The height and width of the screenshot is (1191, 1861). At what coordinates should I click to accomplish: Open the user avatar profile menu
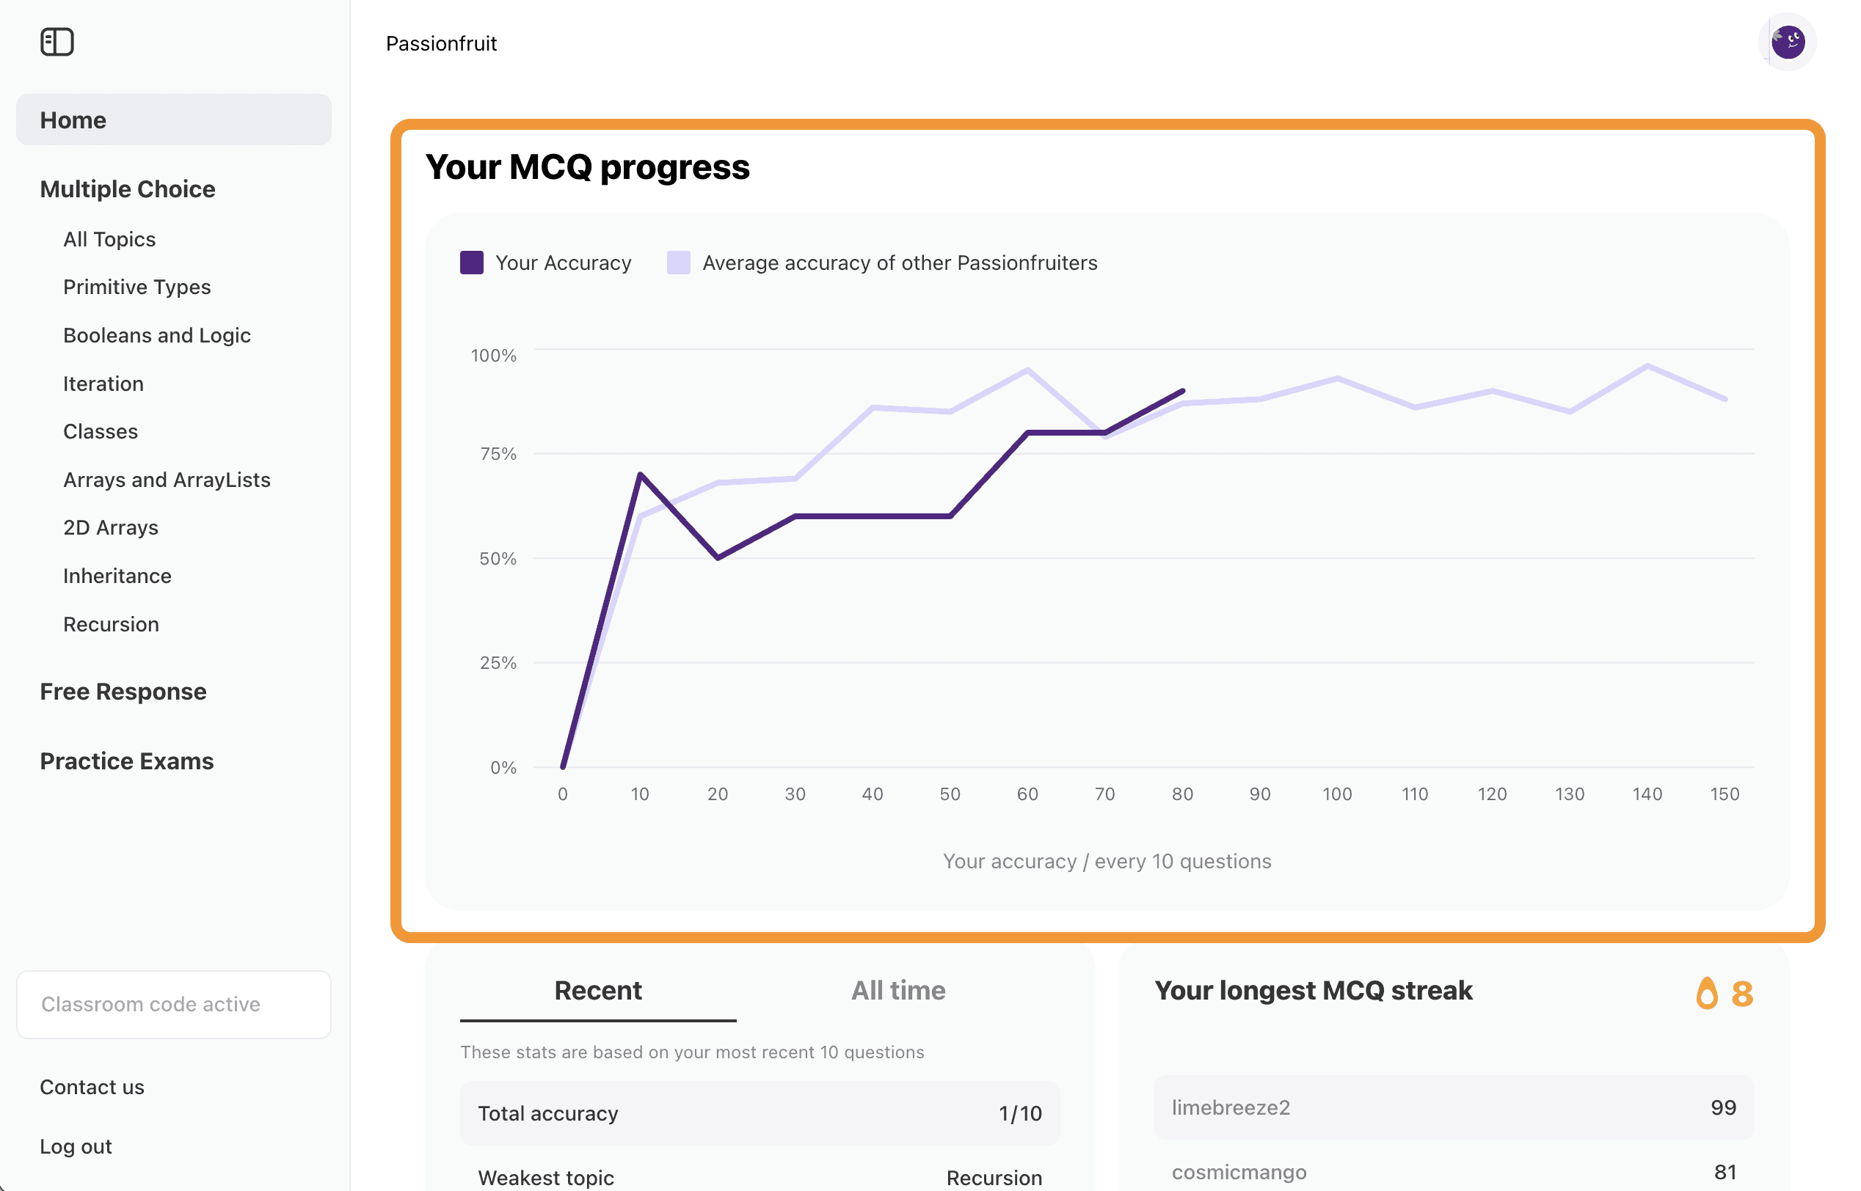(x=1787, y=42)
